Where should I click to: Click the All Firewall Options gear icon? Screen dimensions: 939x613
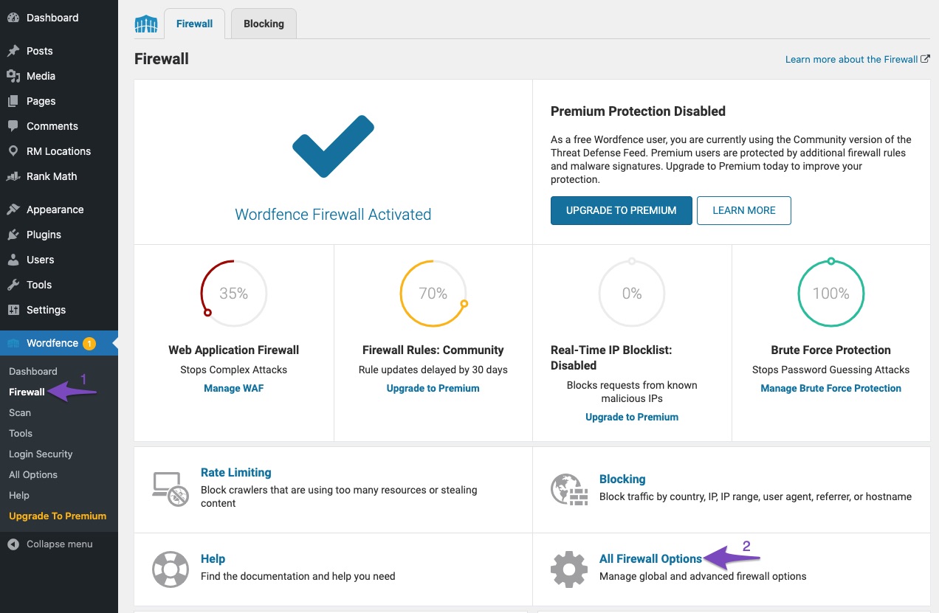point(569,569)
